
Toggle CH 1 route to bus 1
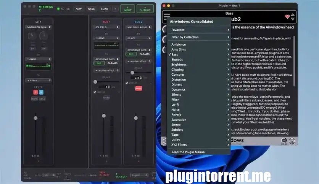[x=35, y=92]
